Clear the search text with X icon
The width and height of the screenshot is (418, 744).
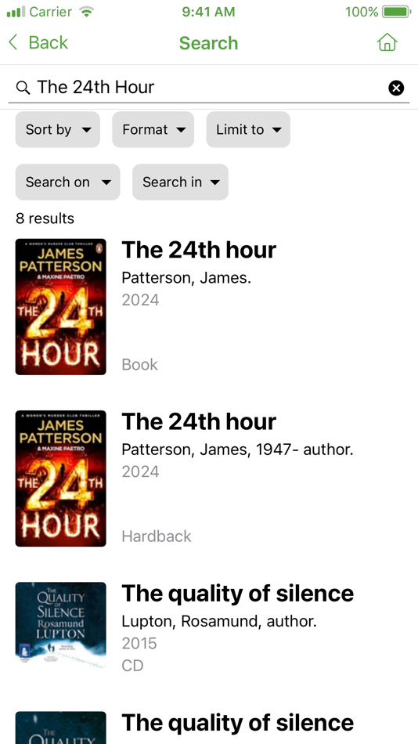pos(396,88)
